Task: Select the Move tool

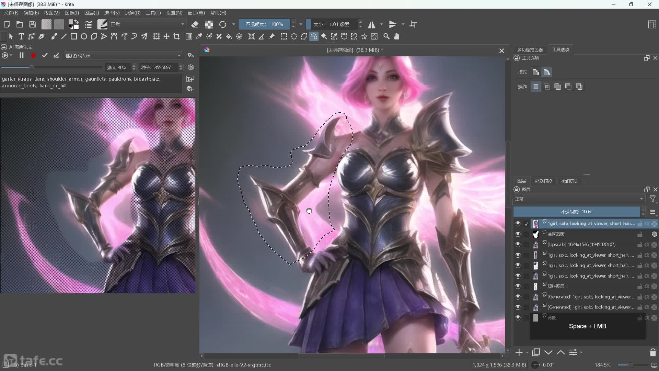Action: (x=166, y=36)
